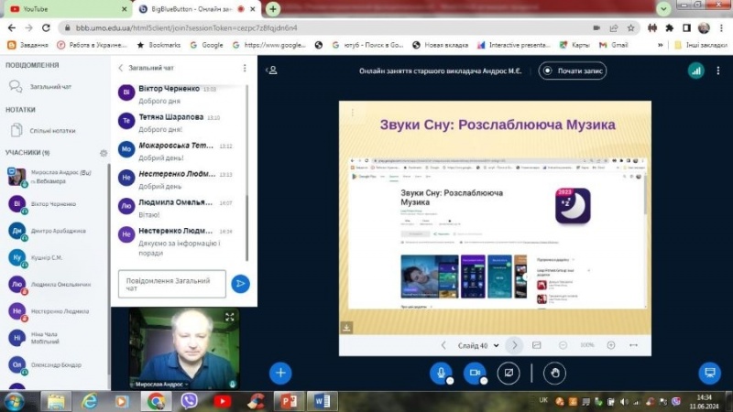Open the YouTube app in taskbar
The height and width of the screenshot is (412, 733).
click(222, 401)
